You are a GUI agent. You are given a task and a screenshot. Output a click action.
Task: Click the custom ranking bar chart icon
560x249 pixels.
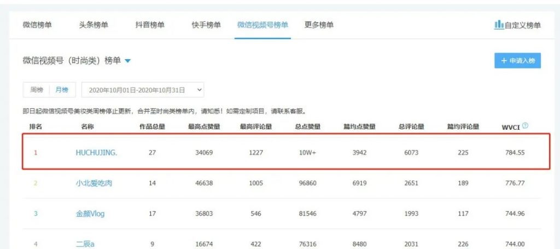coord(499,25)
